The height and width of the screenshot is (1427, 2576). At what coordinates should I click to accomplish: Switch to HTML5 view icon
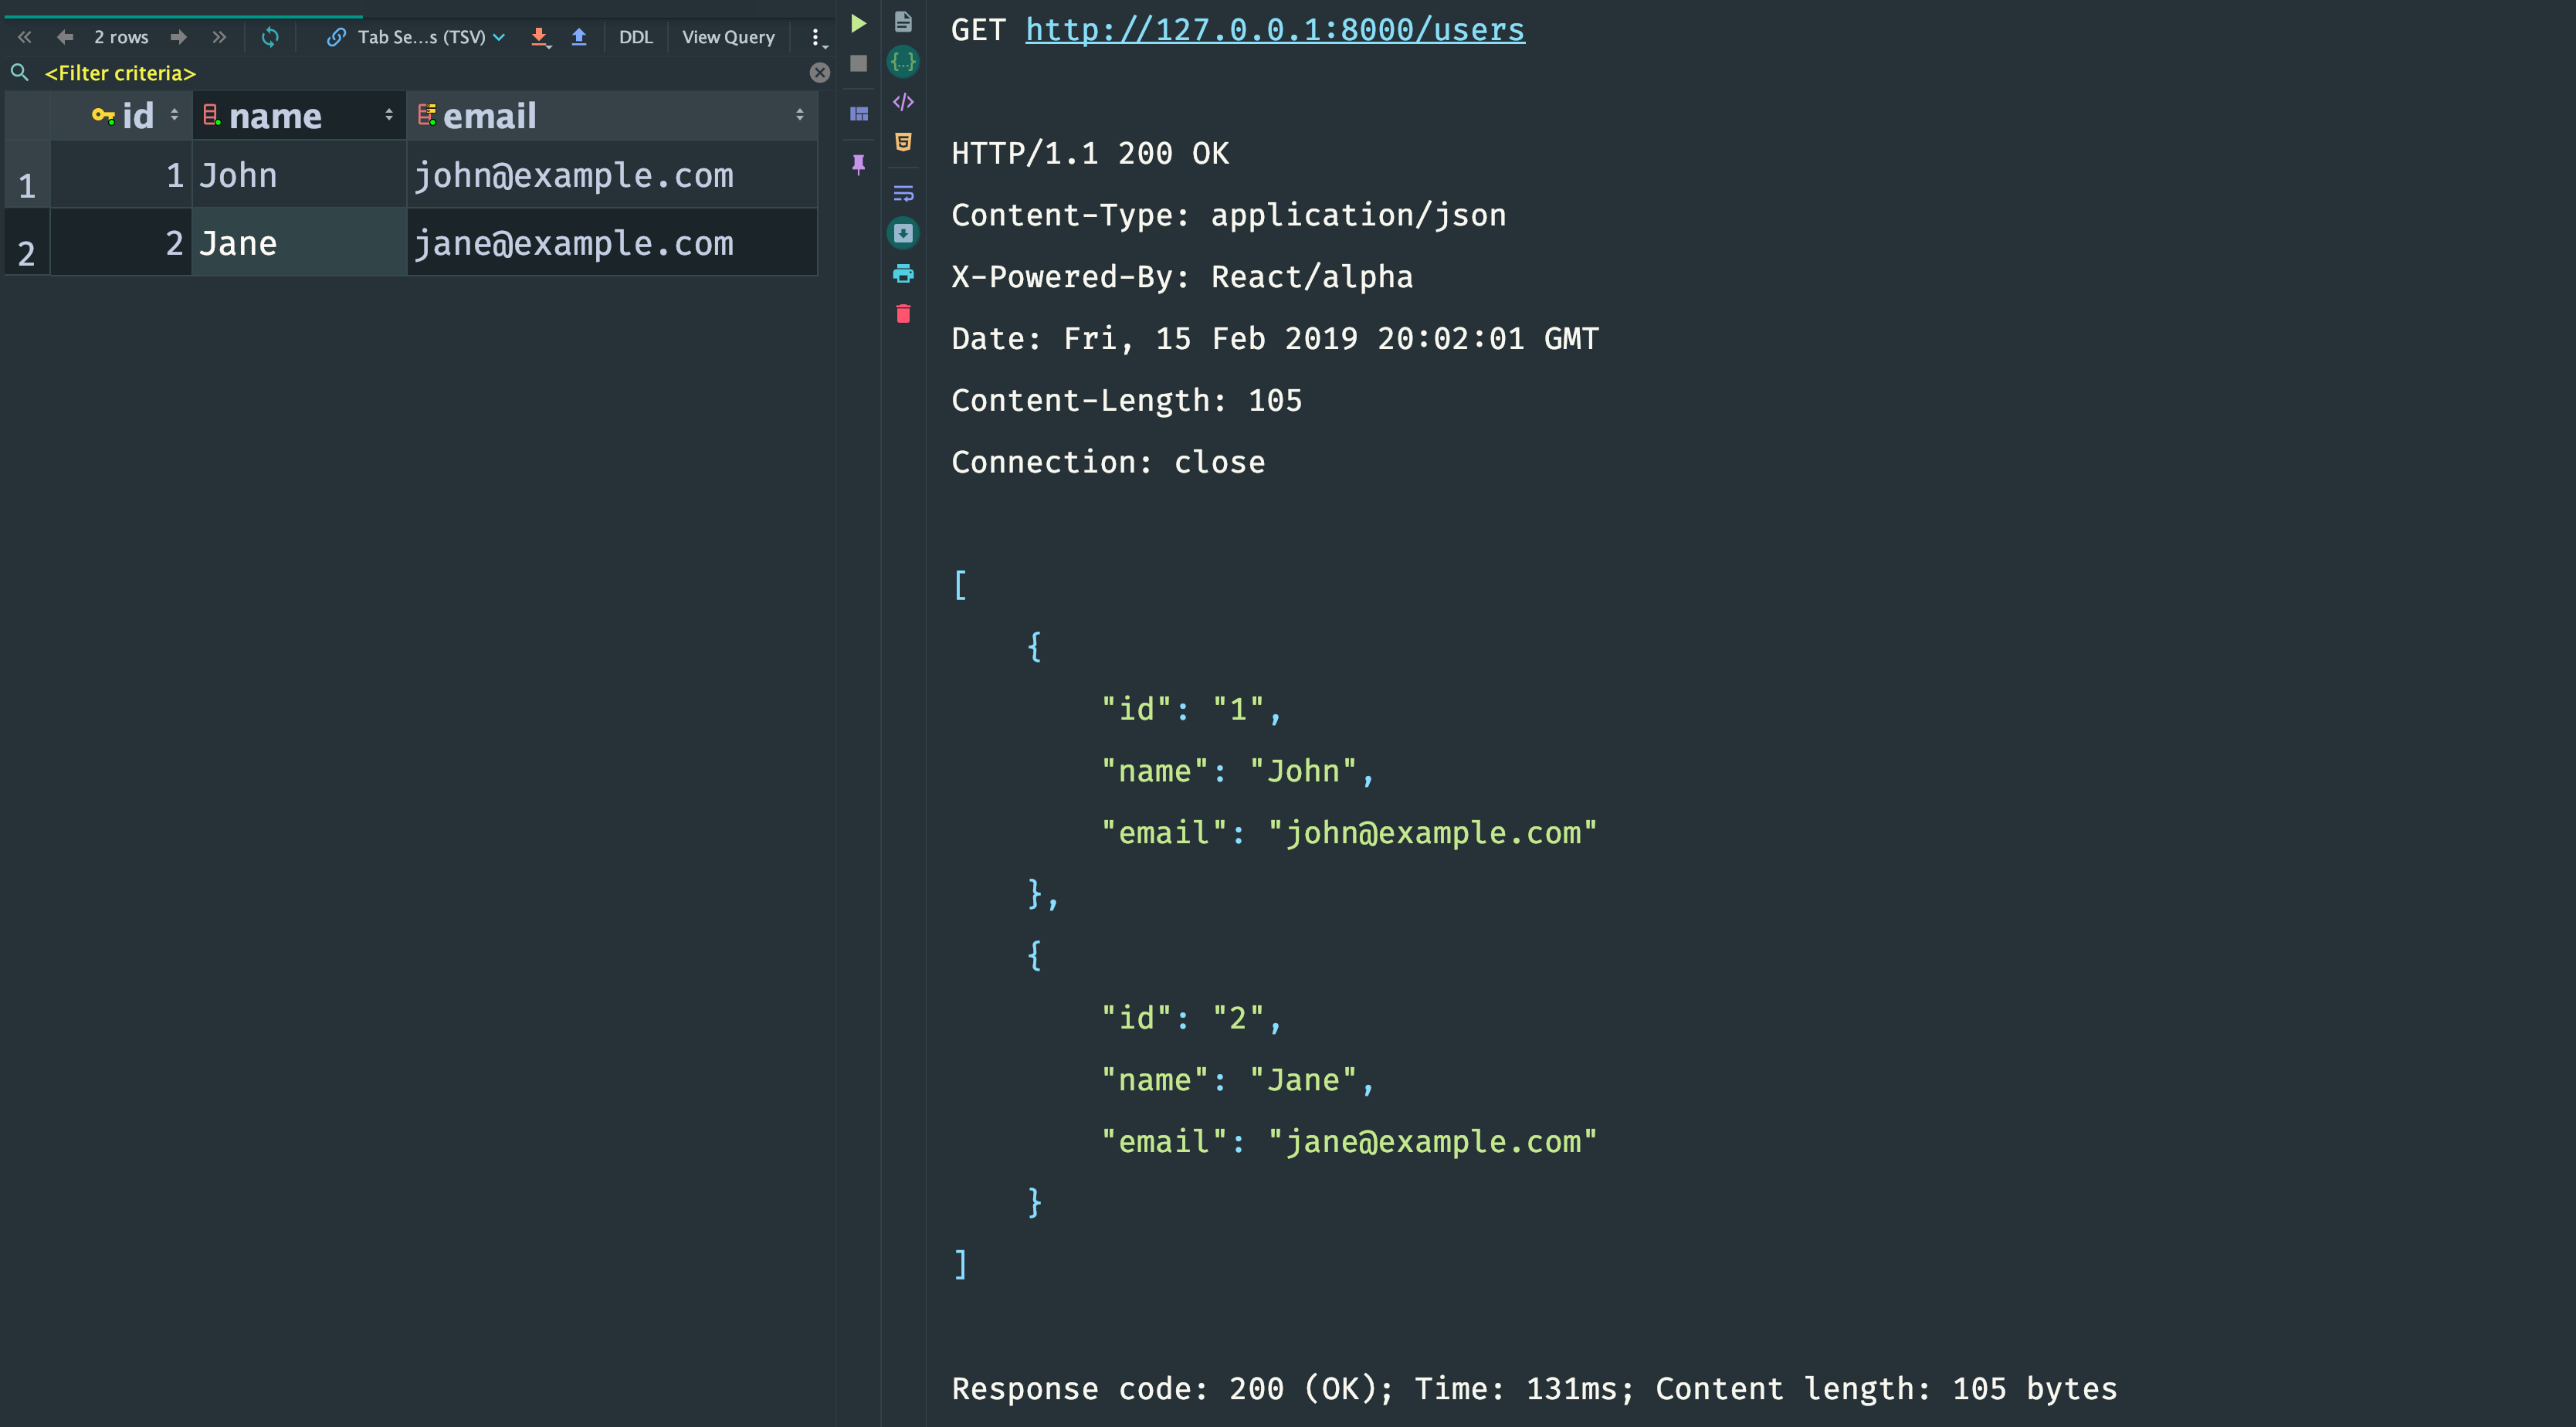[x=903, y=142]
